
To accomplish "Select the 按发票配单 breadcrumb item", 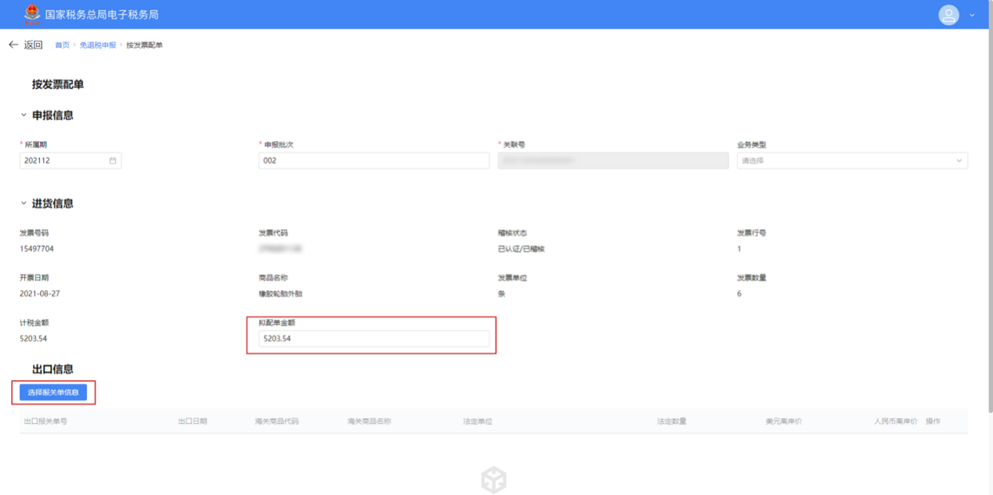I will pyautogui.click(x=144, y=45).
